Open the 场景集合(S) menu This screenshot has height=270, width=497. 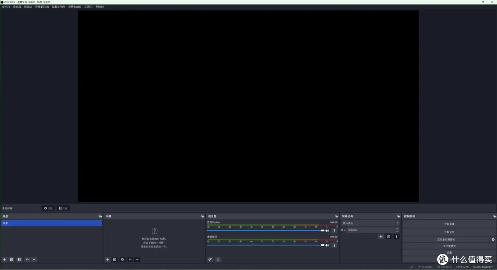click(x=75, y=6)
